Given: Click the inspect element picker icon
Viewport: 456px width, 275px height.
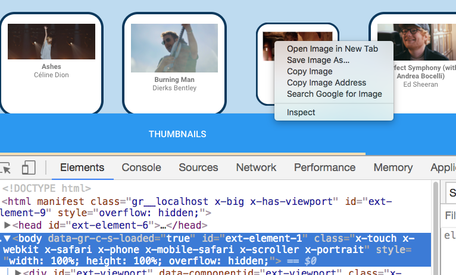Looking at the screenshot, I should pos(5,167).
